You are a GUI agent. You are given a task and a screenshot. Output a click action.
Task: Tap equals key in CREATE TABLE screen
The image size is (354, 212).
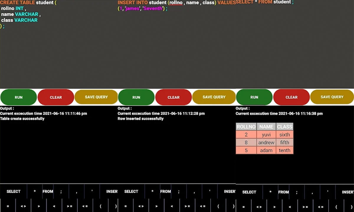8,206
